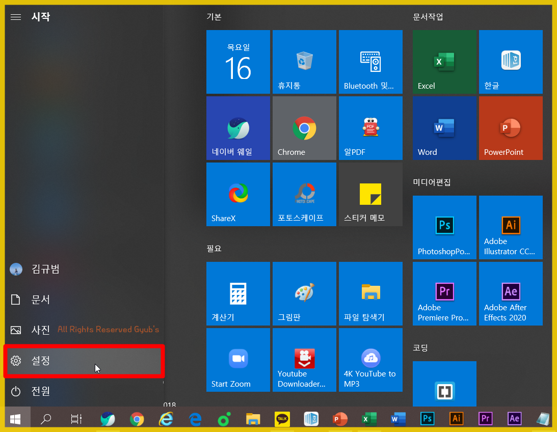This screenshot has width=557, height=432.
Task: Launch Internet Explorer from the taskbar
Action: 166,419
